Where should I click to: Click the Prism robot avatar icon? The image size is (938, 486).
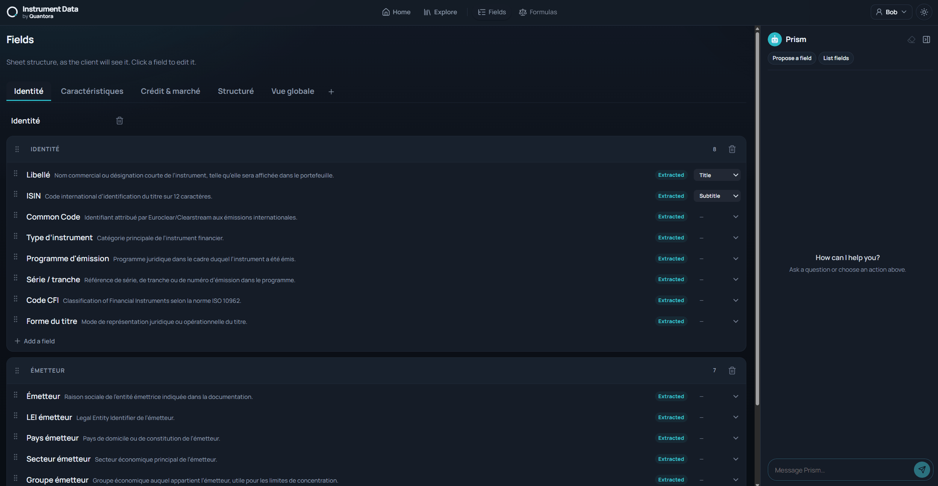click(x=775, y=39)
